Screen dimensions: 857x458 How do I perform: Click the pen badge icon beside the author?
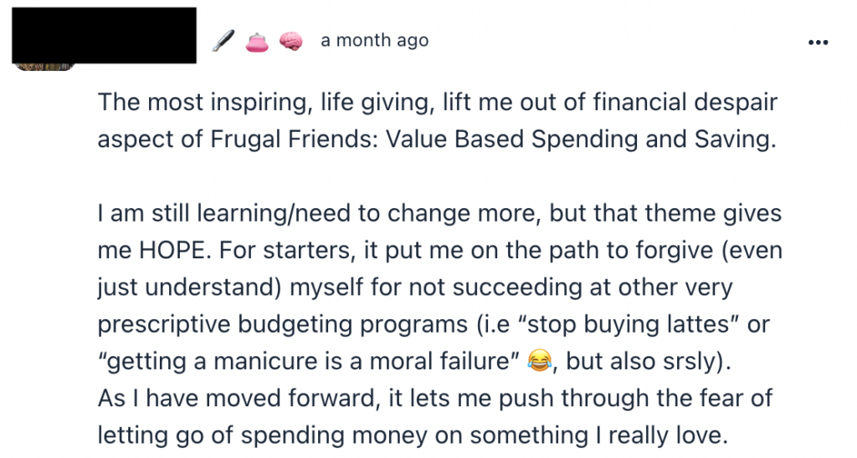(x=222, y=40)
